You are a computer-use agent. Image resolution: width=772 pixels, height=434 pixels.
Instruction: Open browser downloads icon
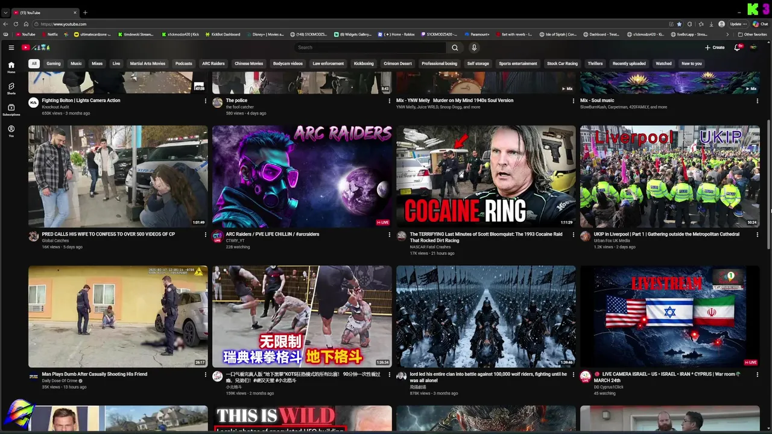[710, 24]
